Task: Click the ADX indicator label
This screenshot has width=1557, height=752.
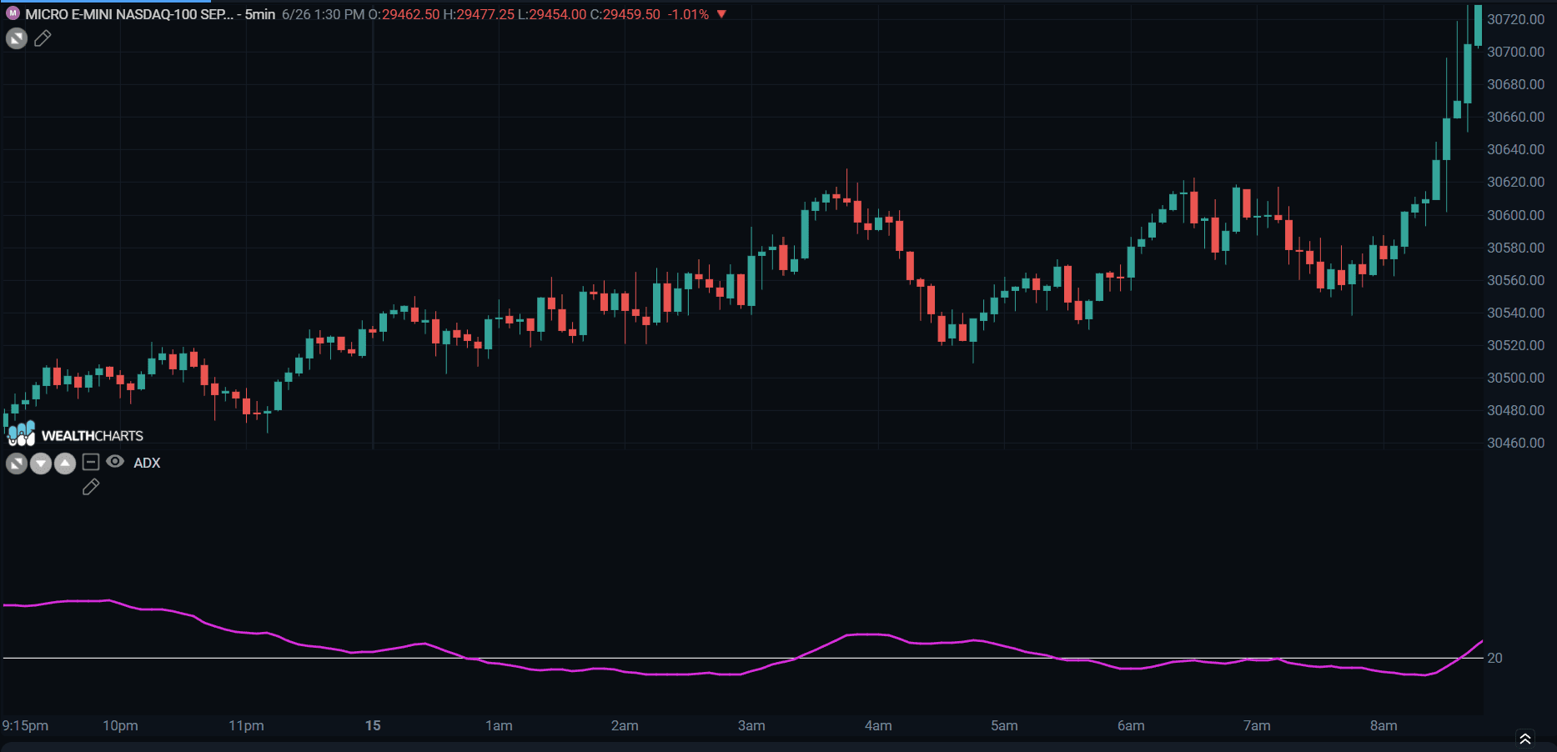Action: 147,463
